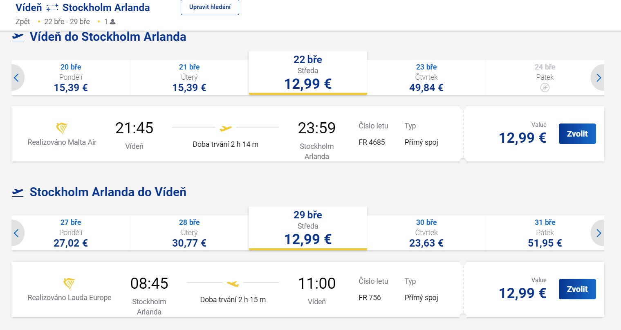
Task: Click departing plane icon beside Vídeň heading
Action: click(18, 37)
